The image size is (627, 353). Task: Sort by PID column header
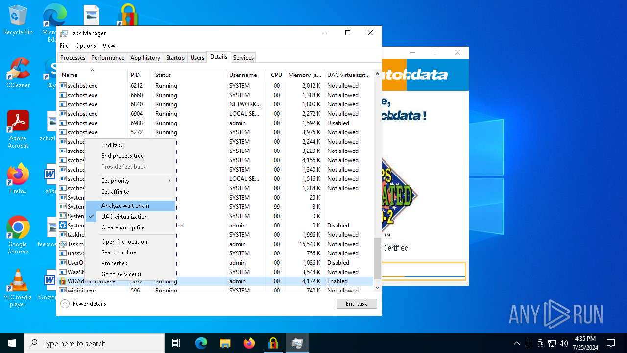pos(140,75)
